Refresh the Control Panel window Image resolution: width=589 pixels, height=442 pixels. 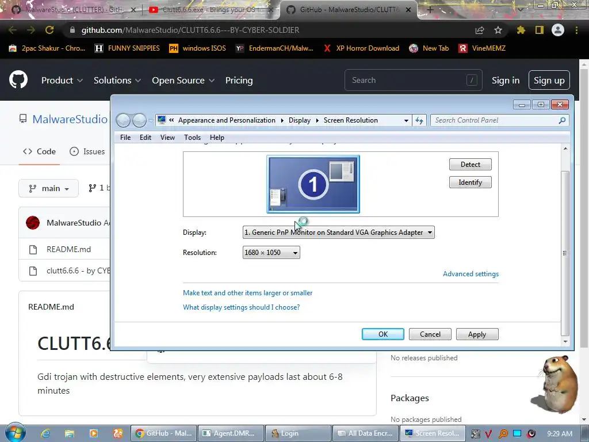[419, 120]
